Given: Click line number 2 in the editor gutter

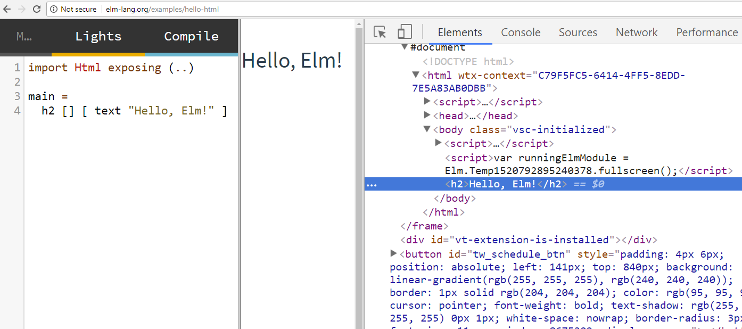Looking at the screenshot, I should coord(17,82).
